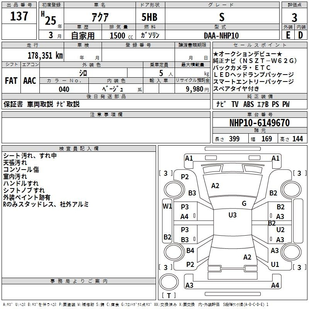Viewport: 309px width, 309px height.
Task: Select the interior grade D
Action: point(301,35)
